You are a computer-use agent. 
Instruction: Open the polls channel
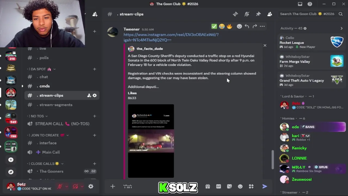point(62,58)
